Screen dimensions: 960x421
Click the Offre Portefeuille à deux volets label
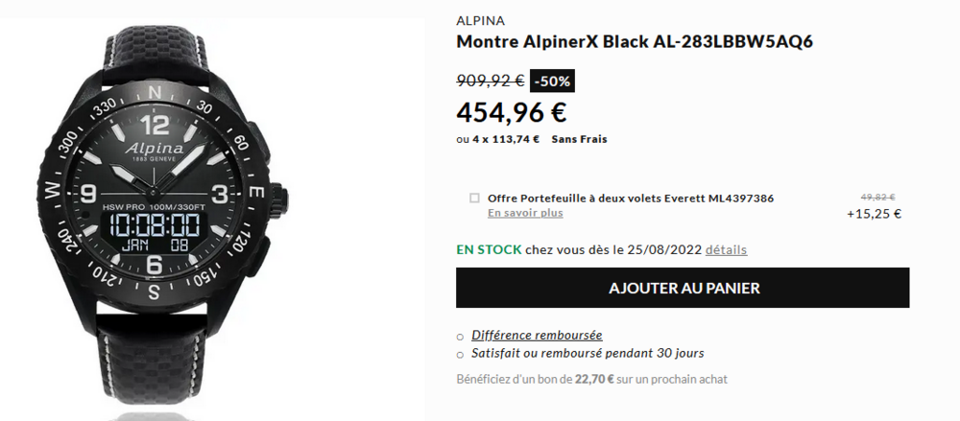(x=630, y=199)
